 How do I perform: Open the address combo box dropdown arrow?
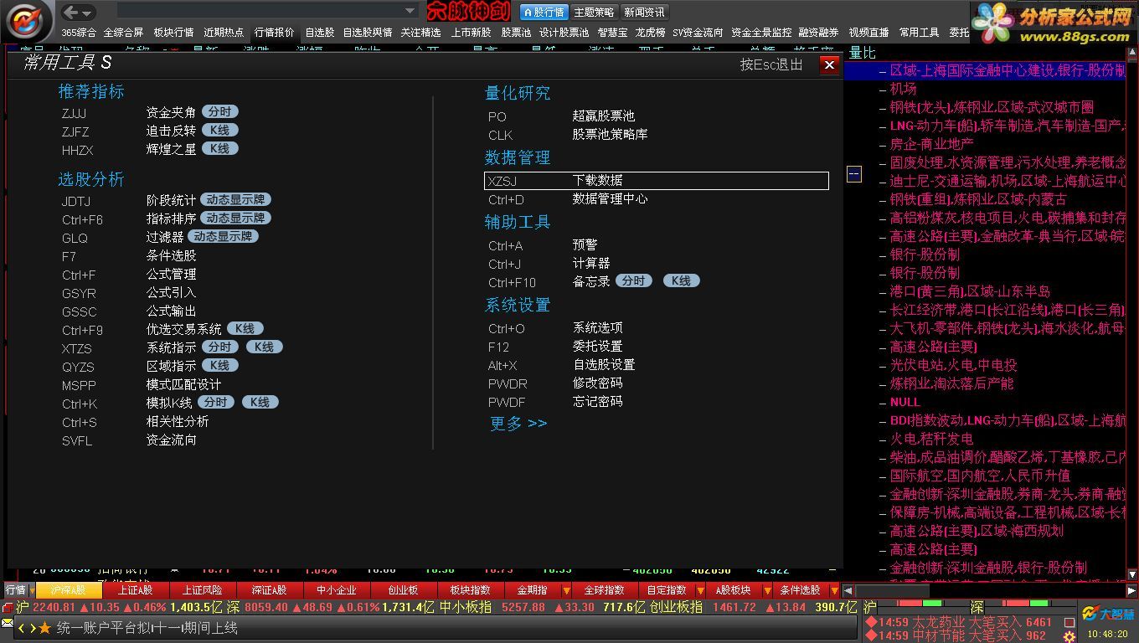click(410, 12)
